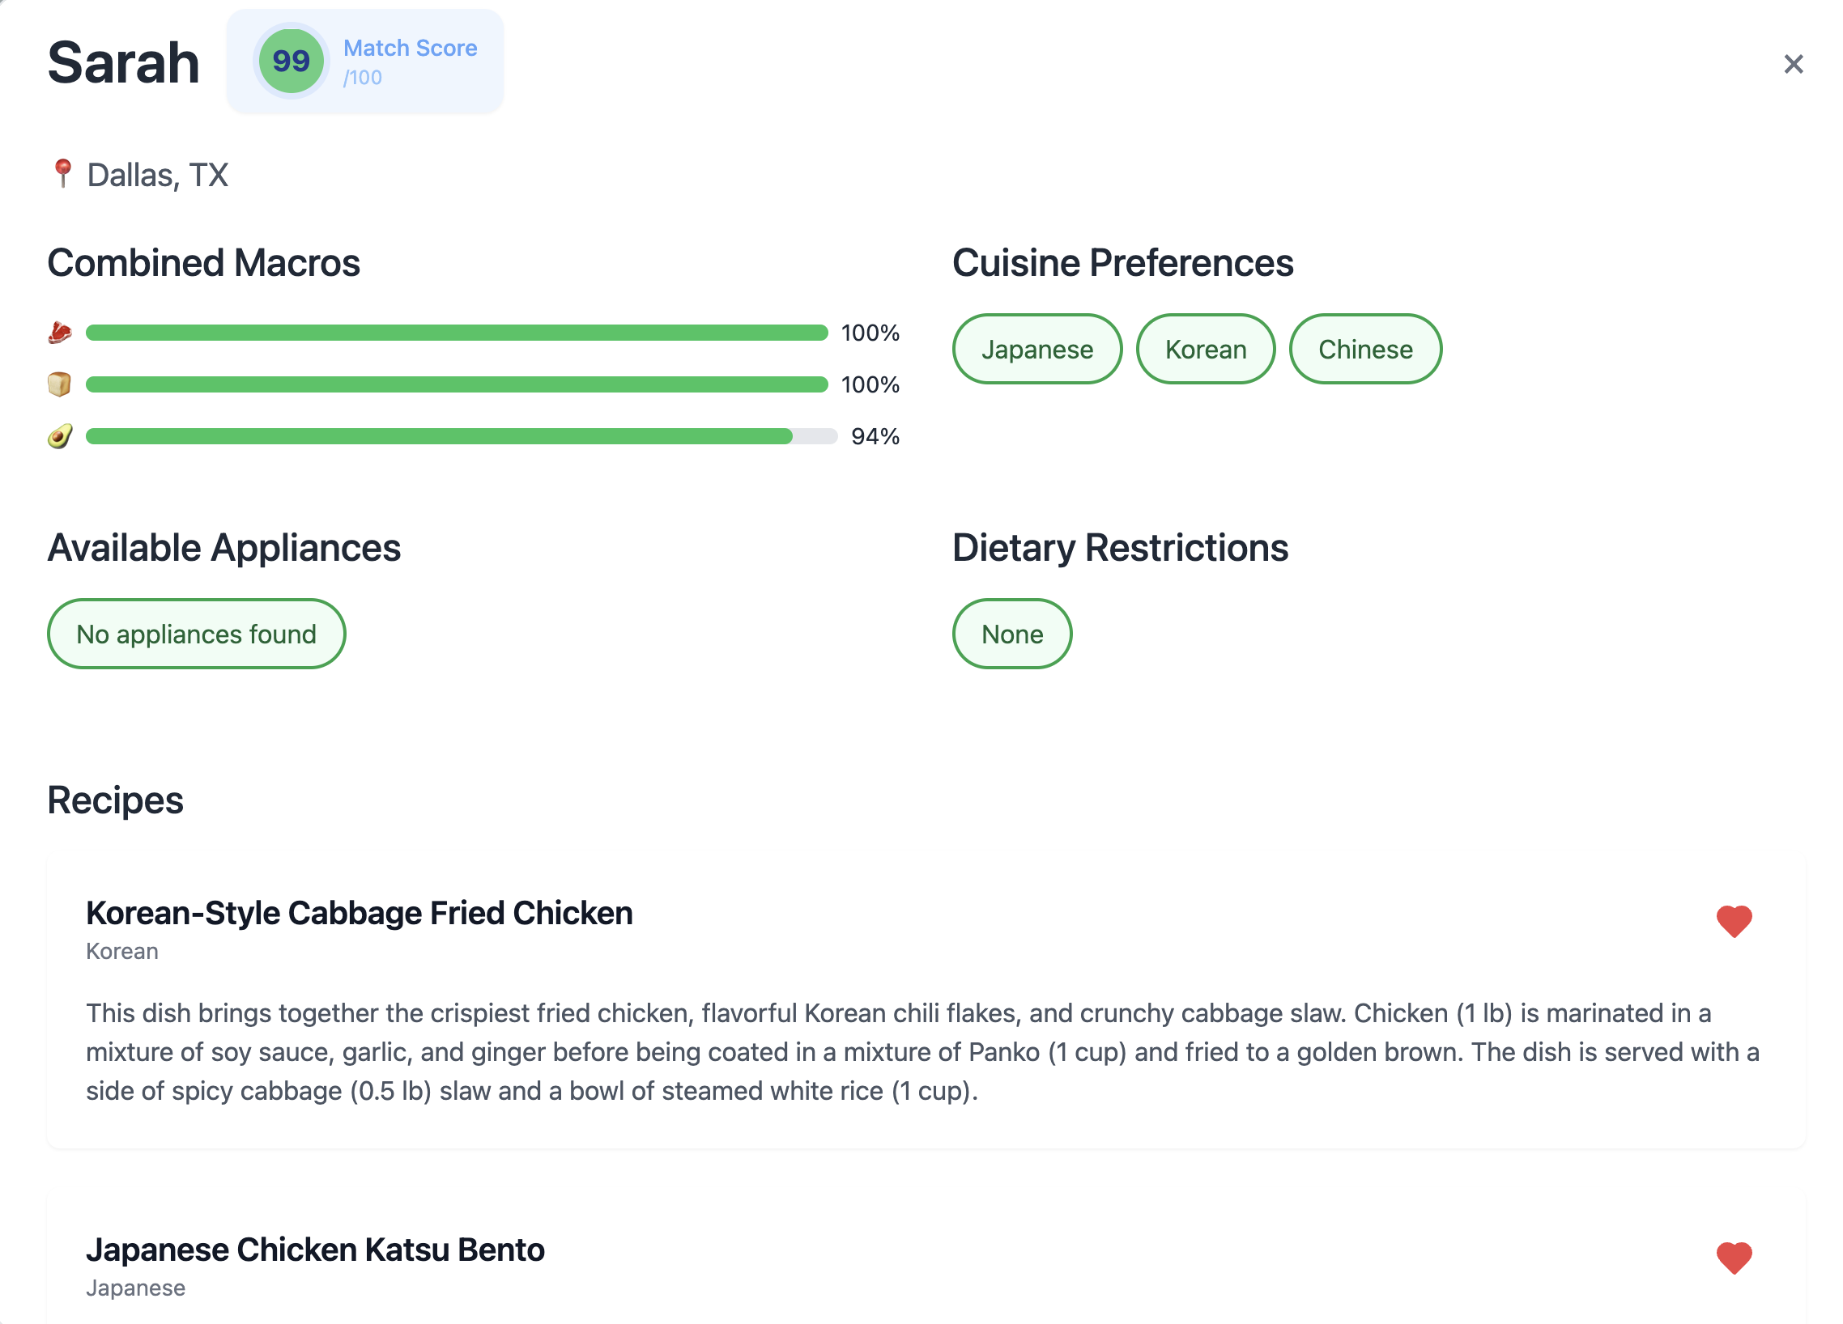The width and height of the screenshot is (1843, 1324).
Task: Open the Korean-Style Cabbage Fried Chicken recipe title
Action: (360, 913)
